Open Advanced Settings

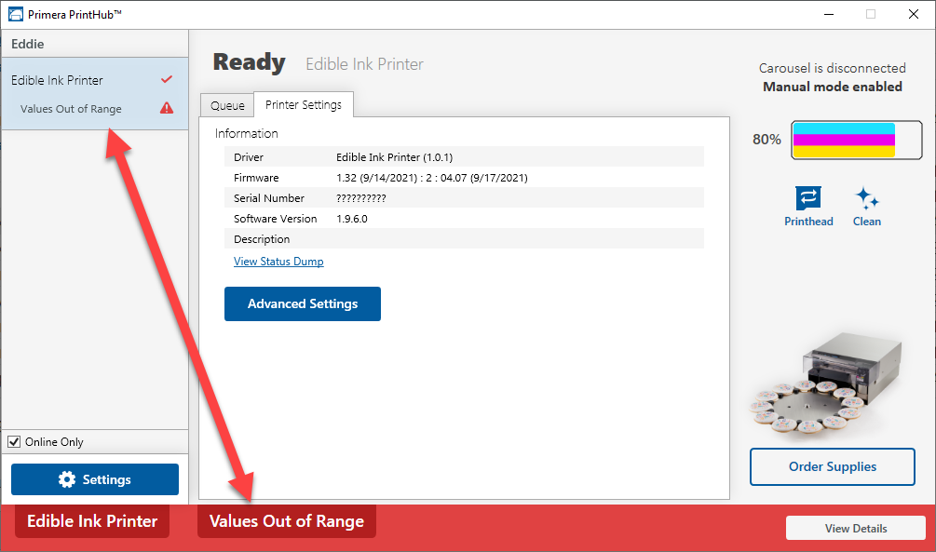[x=303, y=303]
